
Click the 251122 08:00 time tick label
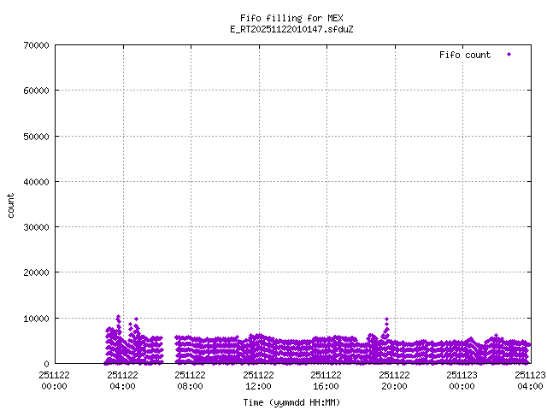point(191,379)
